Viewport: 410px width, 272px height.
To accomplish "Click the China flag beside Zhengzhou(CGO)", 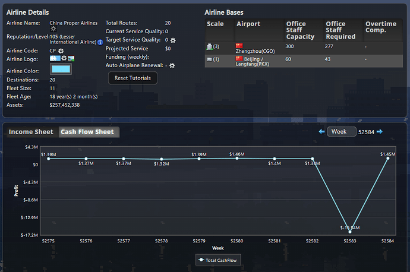I will (x=239, y=46).
